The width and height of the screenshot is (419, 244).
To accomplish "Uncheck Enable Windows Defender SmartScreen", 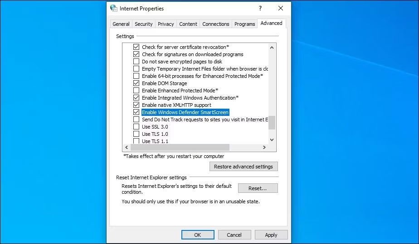I will point(136,112).
